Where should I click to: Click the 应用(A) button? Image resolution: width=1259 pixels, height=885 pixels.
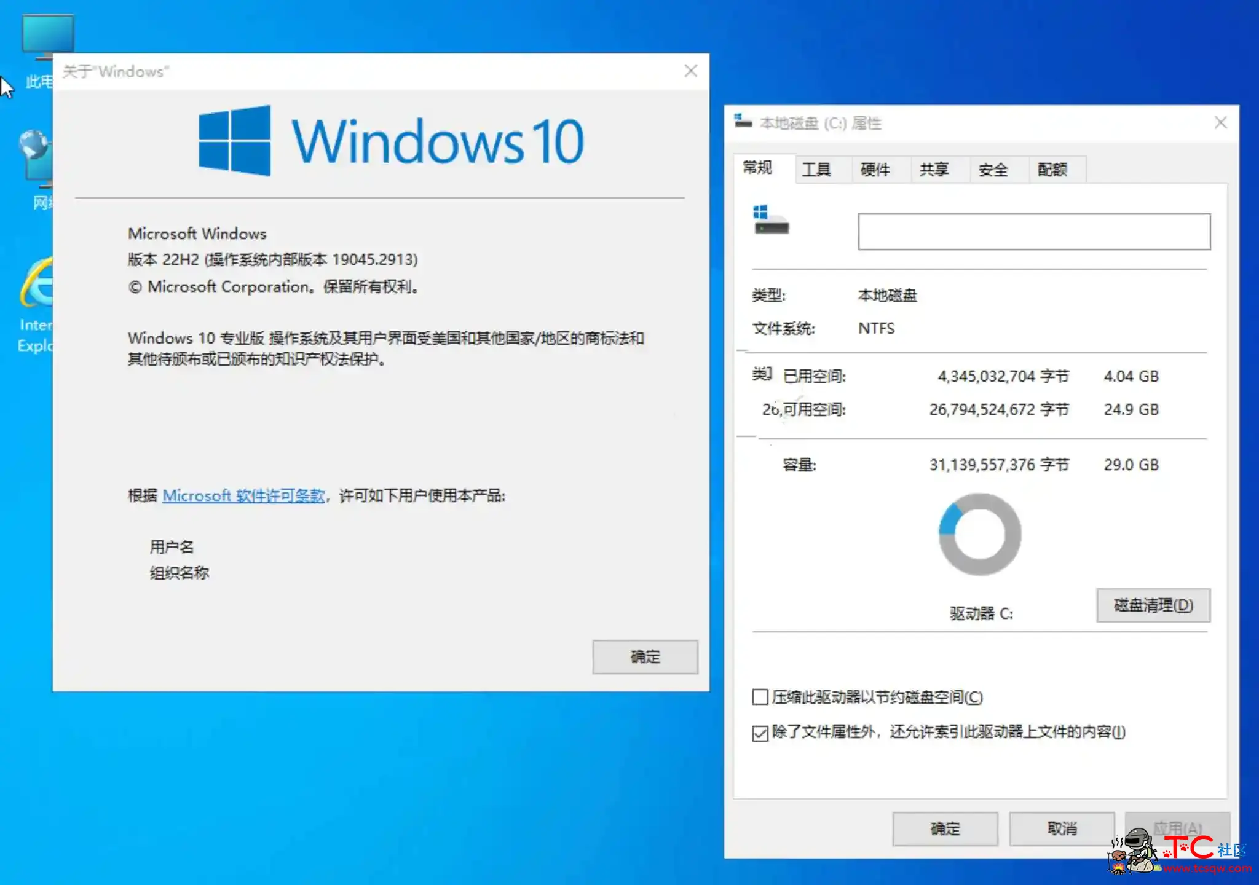click(x=1178, y=829)
